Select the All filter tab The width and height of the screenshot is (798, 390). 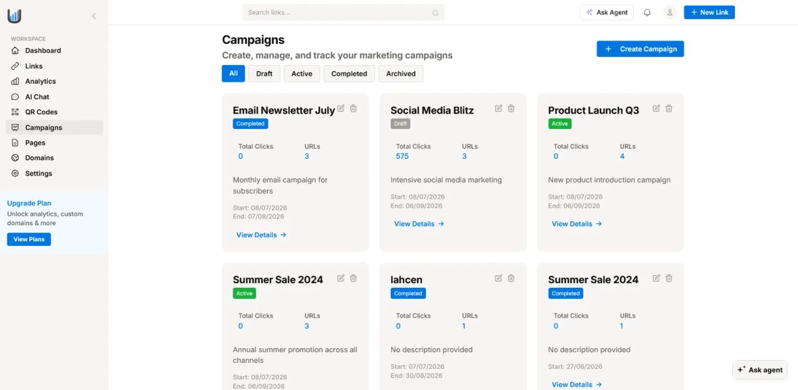(x=233, y=74)
